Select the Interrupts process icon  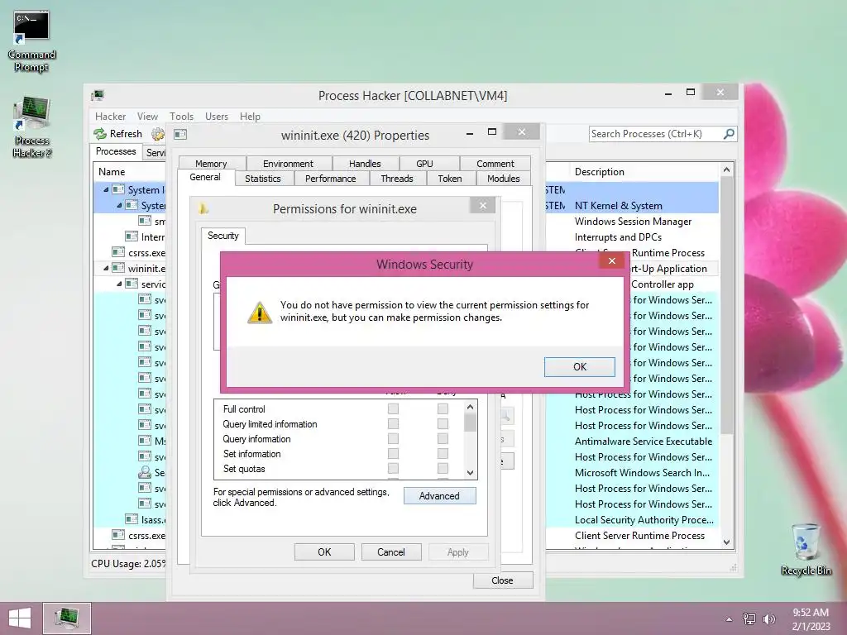[132, 236]
